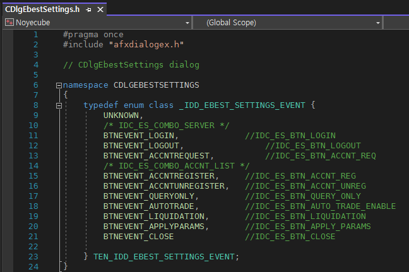Screen dimensions: 409x272
Task: Click line number 22
Action: [x=33, y=247]
